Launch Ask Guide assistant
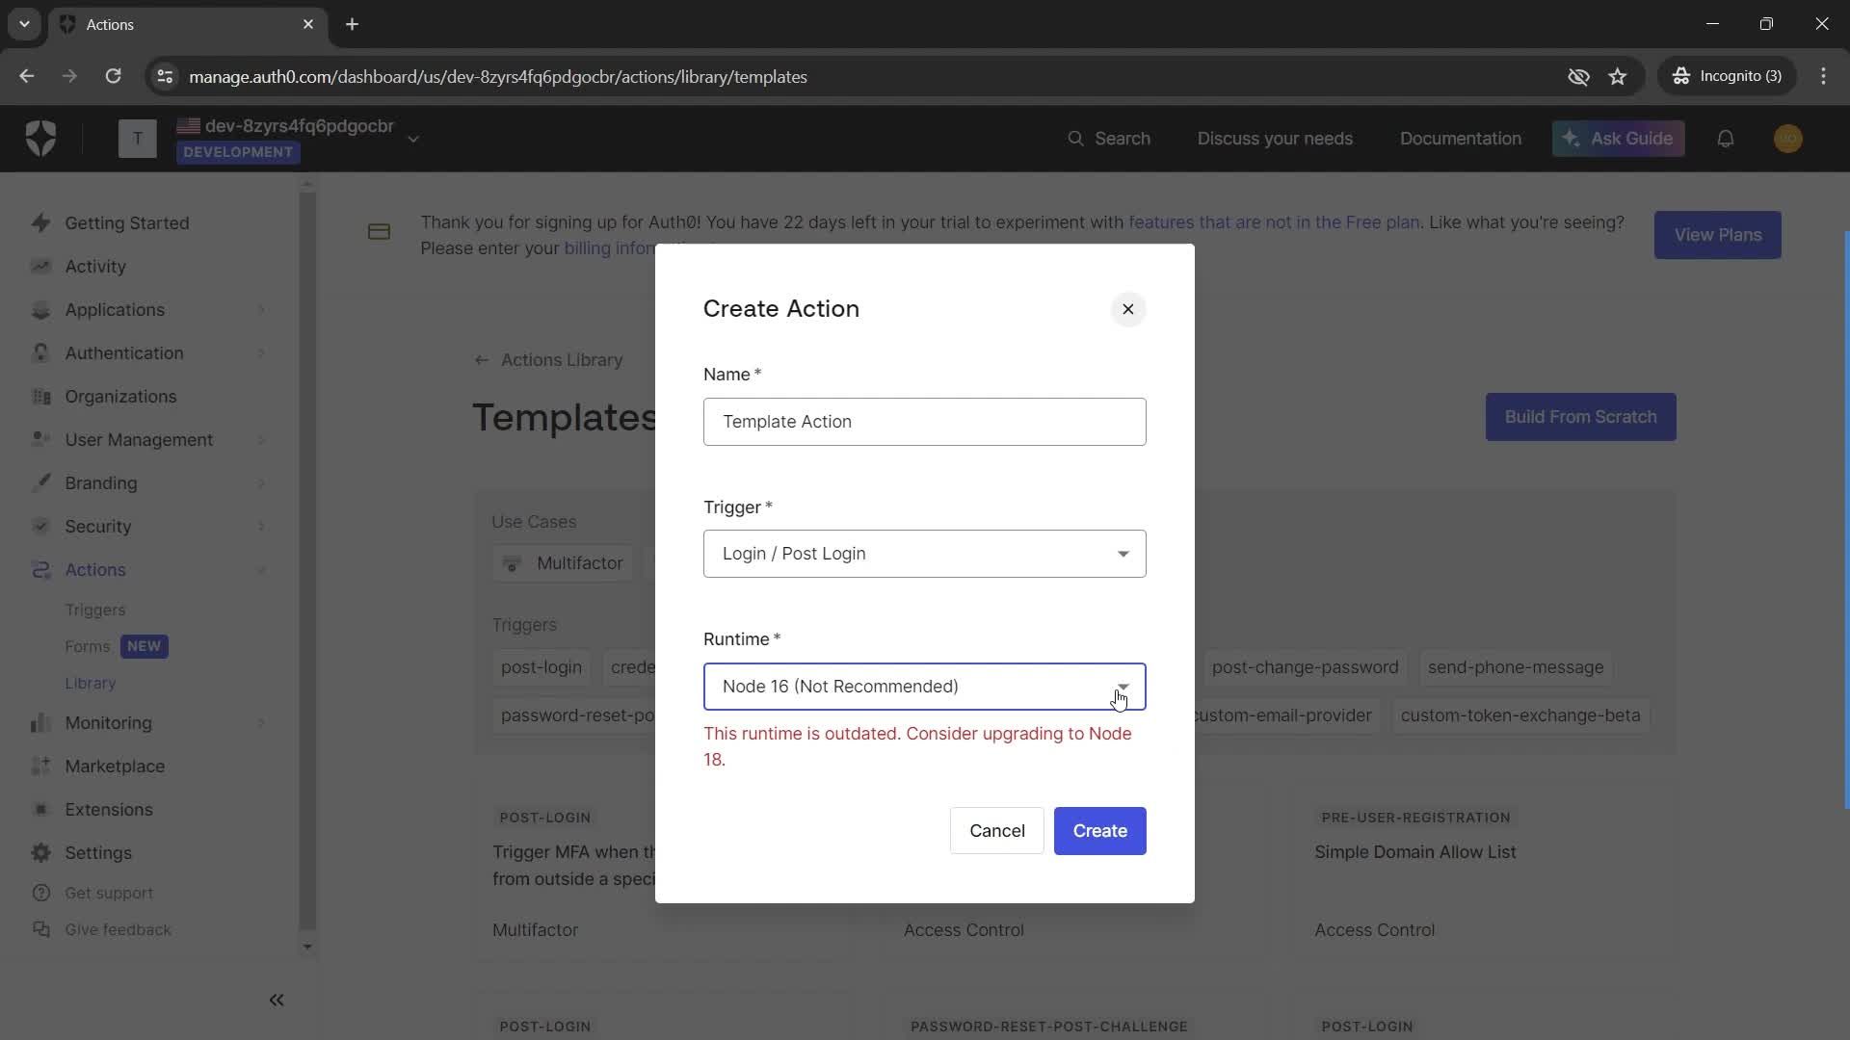This screenshot has height=1040, width=1850. [1618, 139]
